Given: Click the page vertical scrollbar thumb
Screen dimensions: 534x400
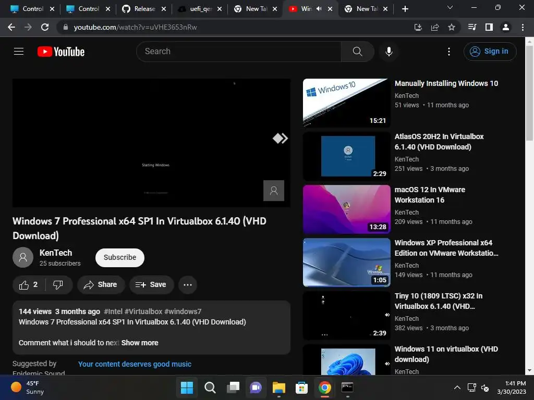Looking at the screenshot, I should (529, 93).
